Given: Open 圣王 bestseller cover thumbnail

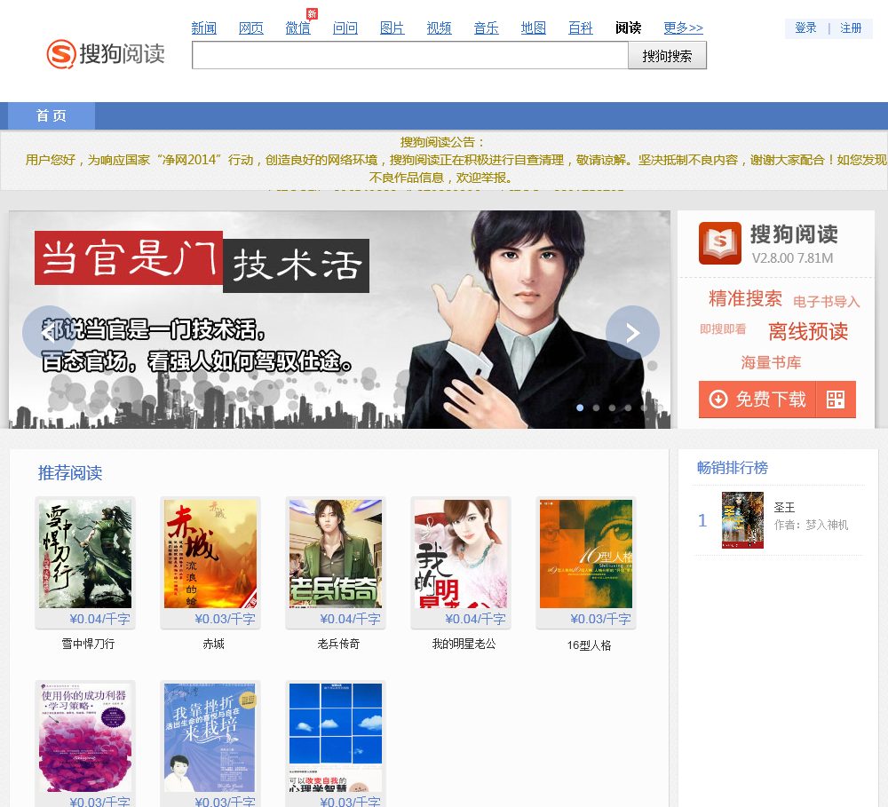Looking at the screenshot, I should point(742,520).
